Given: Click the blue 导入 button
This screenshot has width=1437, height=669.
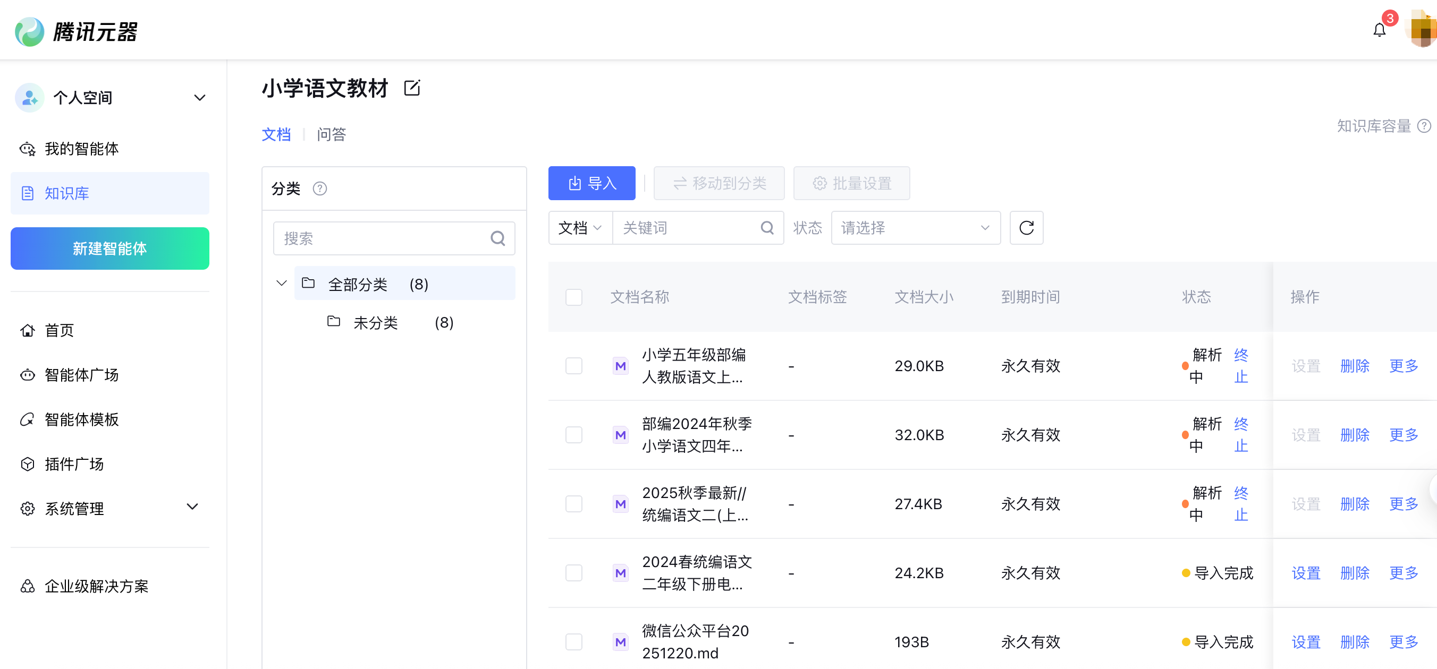Looking at the screenshot, I should pyautogui.click(x=591, y=183).
